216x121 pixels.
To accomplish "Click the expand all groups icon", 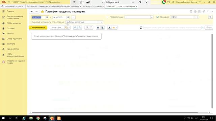I will (87, 28).
